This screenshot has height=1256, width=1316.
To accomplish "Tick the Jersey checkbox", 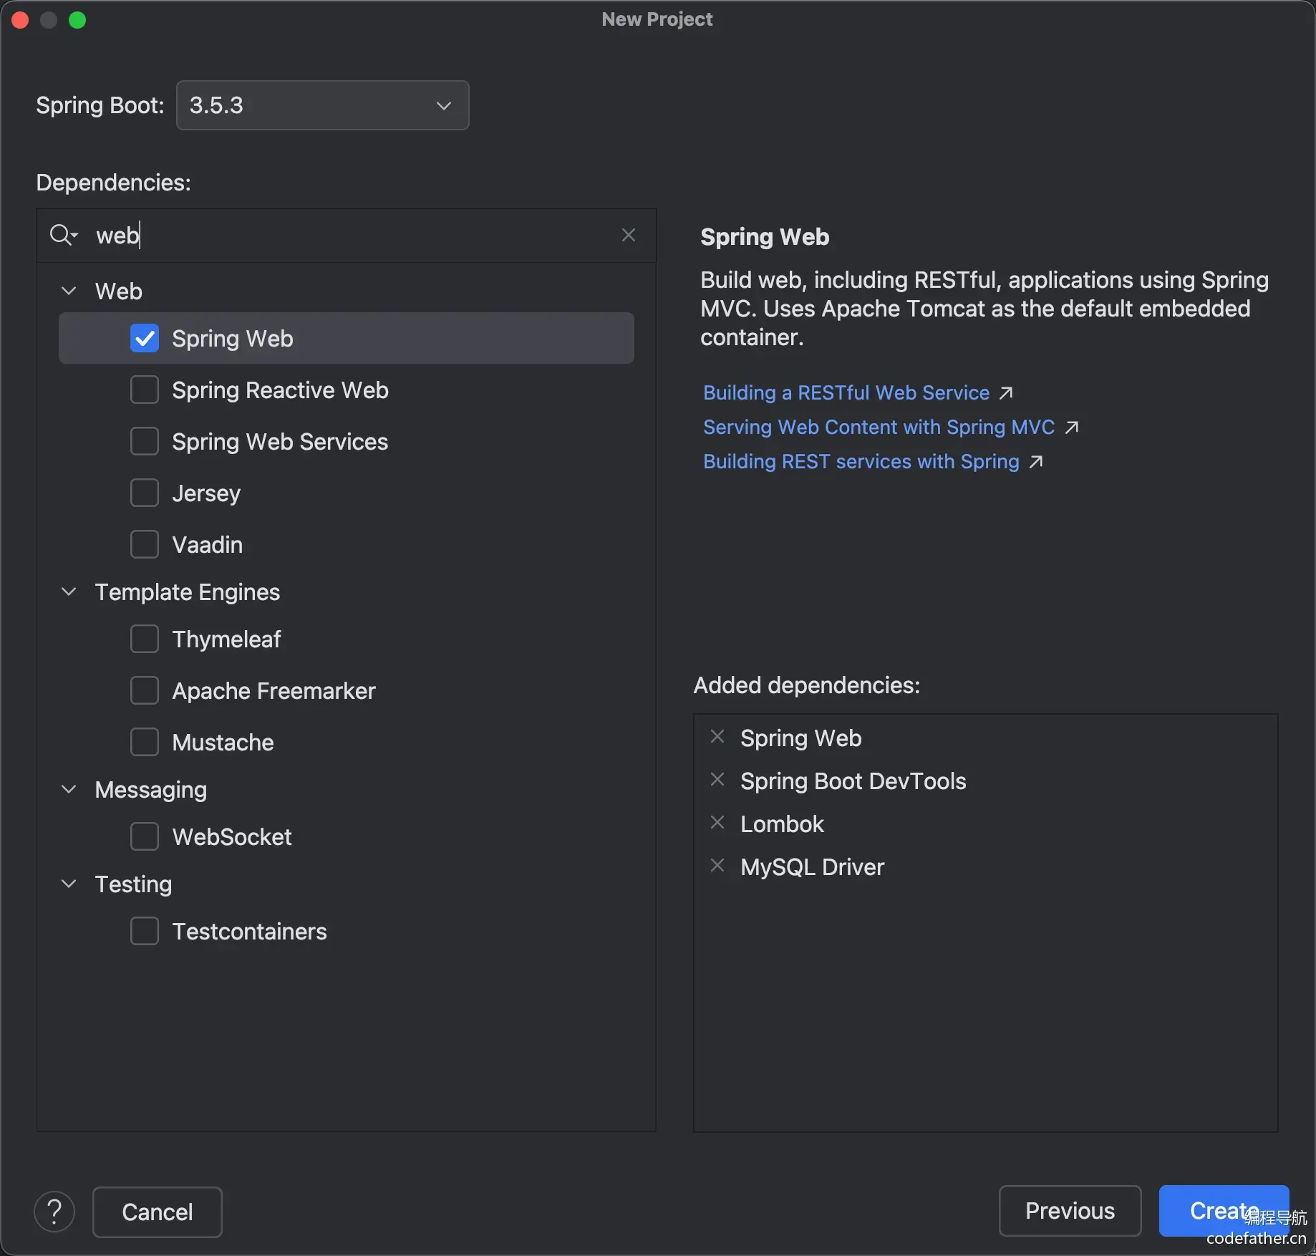I will coord(145,493).
